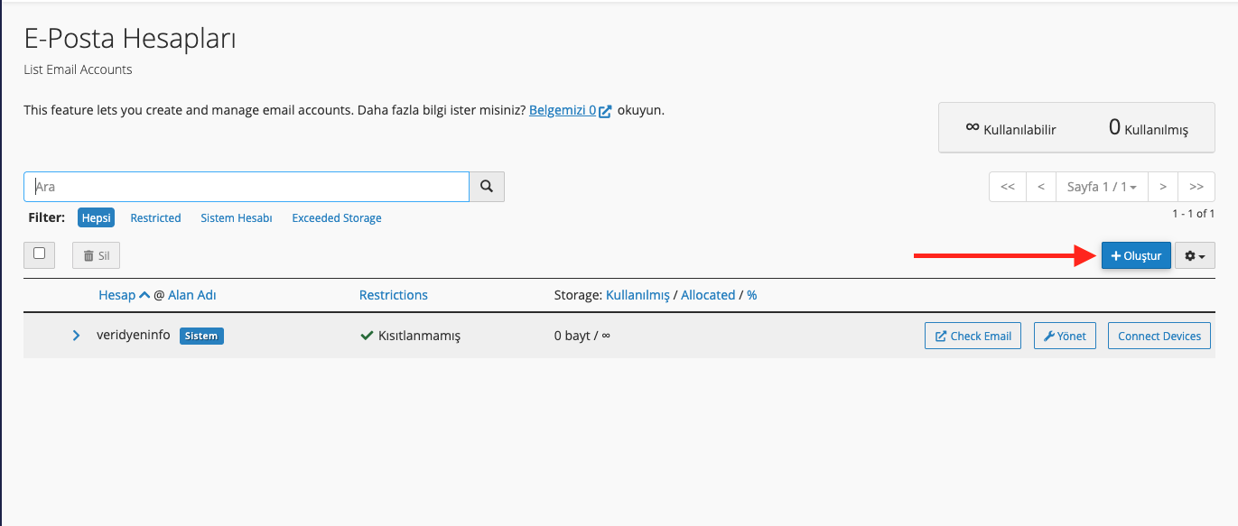
Task: Click the Sil trash delete button
Action: [x=96, y=256]
